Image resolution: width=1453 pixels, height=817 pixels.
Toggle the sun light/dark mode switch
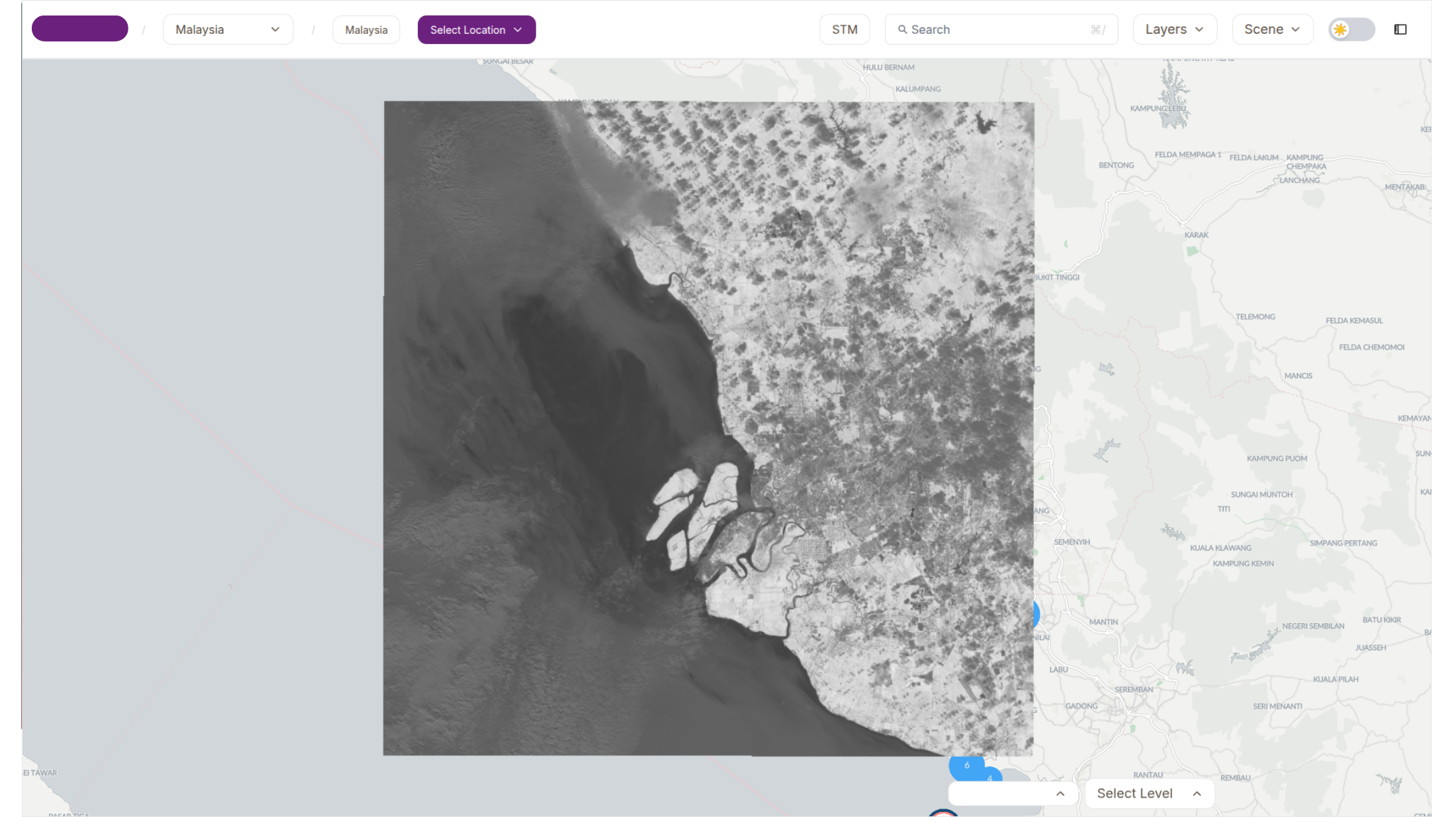(x=1351, y=30)
